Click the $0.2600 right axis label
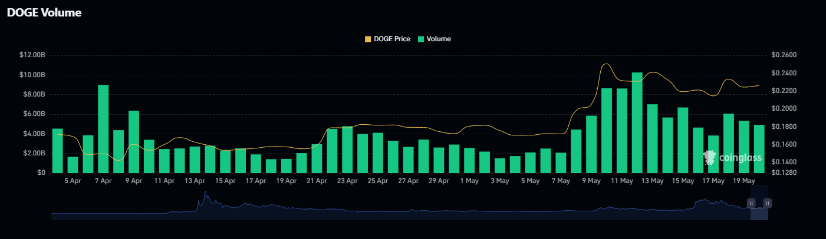Screen dimensions: 826x239 [784, 55]
